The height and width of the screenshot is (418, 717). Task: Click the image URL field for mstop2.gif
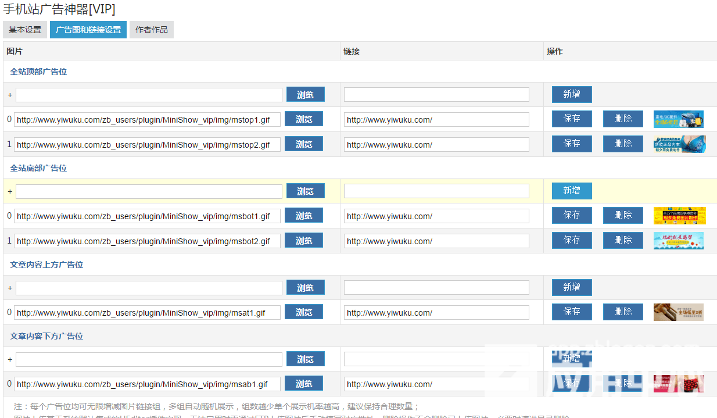(147, 144)
